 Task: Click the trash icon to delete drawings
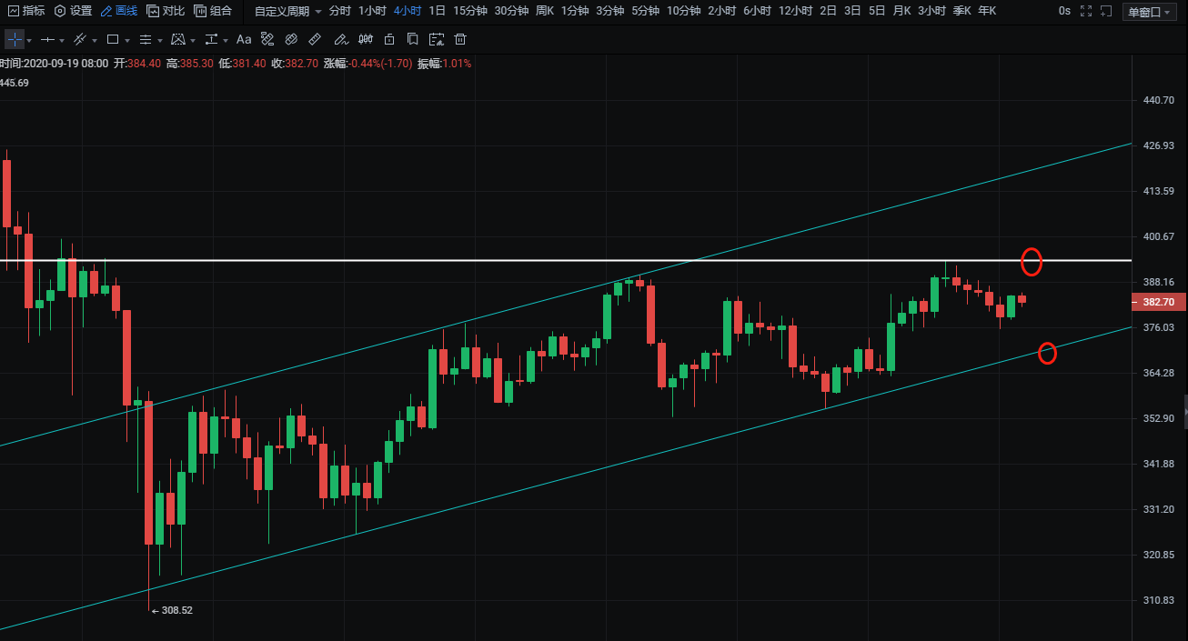point(460,40)
